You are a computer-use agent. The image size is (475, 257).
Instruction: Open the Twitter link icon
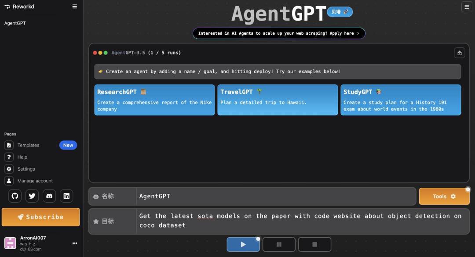(x=32, y=196)
